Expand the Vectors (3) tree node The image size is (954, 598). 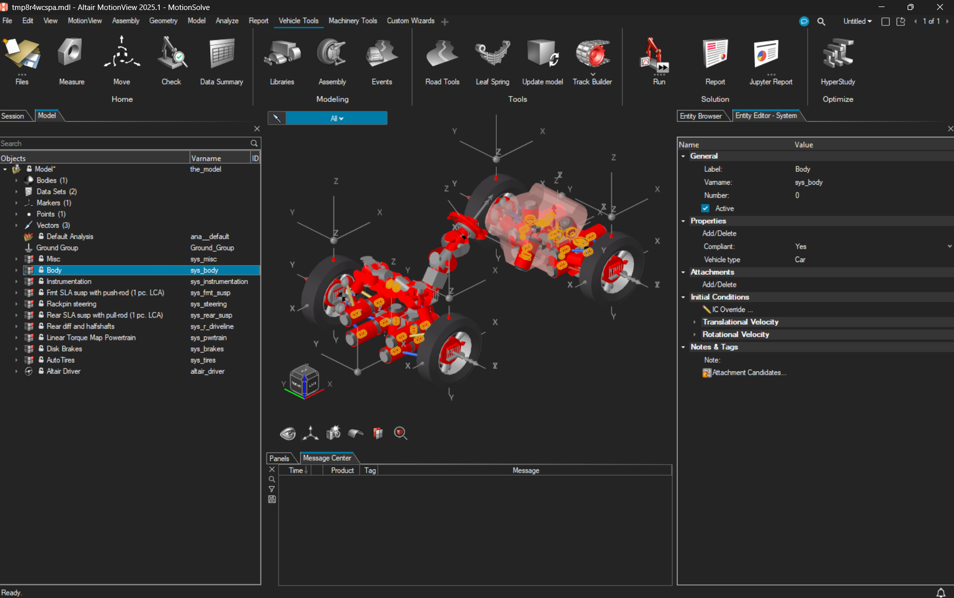16,226
